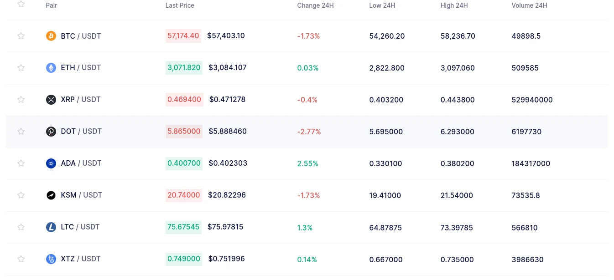The image size is (614, 280).
Task: Open the ETH / USDT pair
Action: (81, 68)
